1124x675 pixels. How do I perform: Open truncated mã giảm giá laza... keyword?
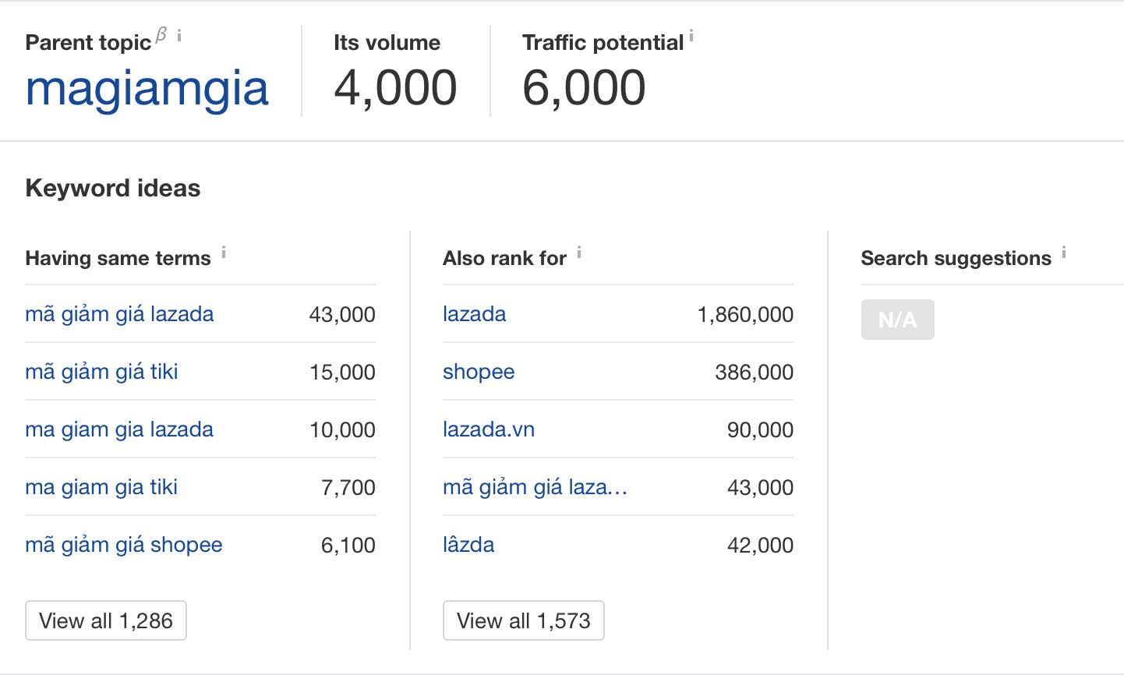pos(535,487)
